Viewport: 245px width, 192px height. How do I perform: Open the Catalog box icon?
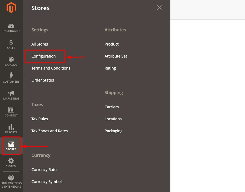pyautogui.click(x=11, y=59)
